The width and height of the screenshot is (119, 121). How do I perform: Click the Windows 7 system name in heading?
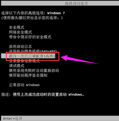pos(56,13)
